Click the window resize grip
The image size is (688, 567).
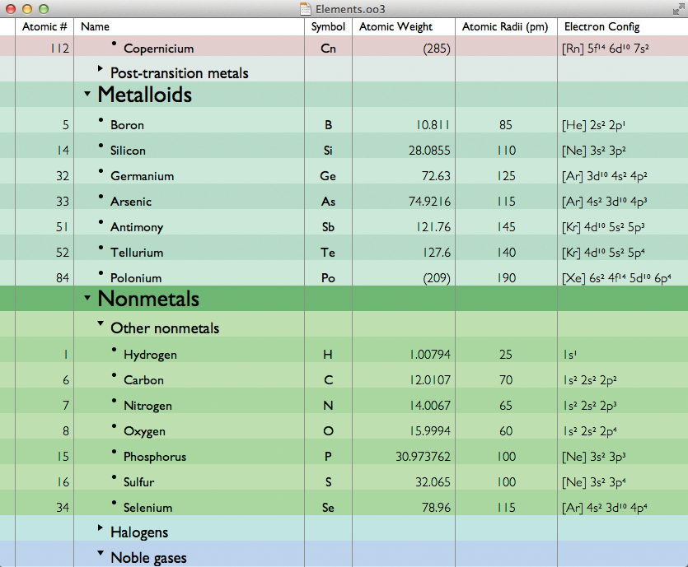pyautogui.click(x=678, y=10)
